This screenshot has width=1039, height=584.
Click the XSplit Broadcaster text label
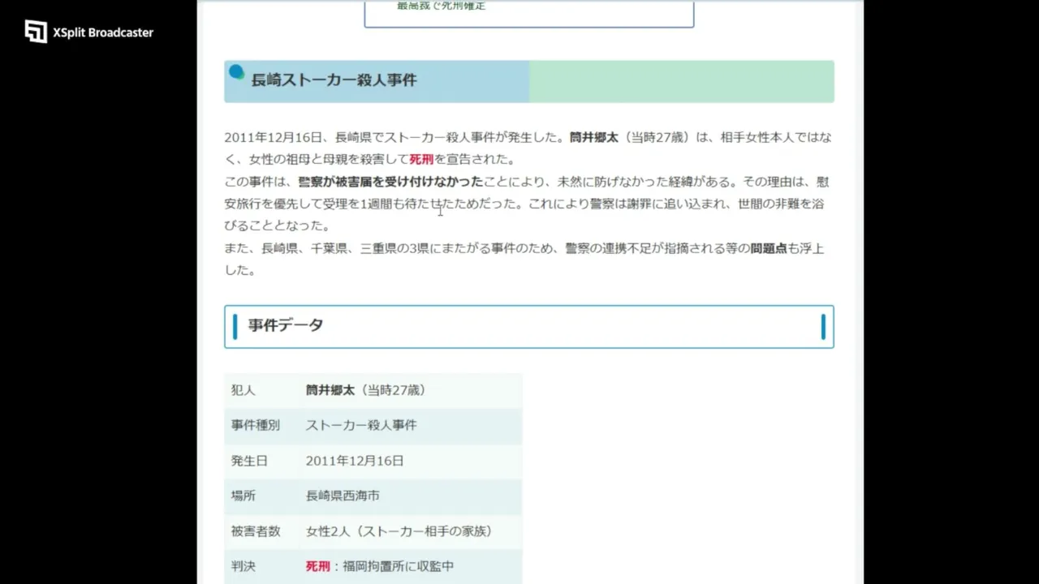pos(103,32)
